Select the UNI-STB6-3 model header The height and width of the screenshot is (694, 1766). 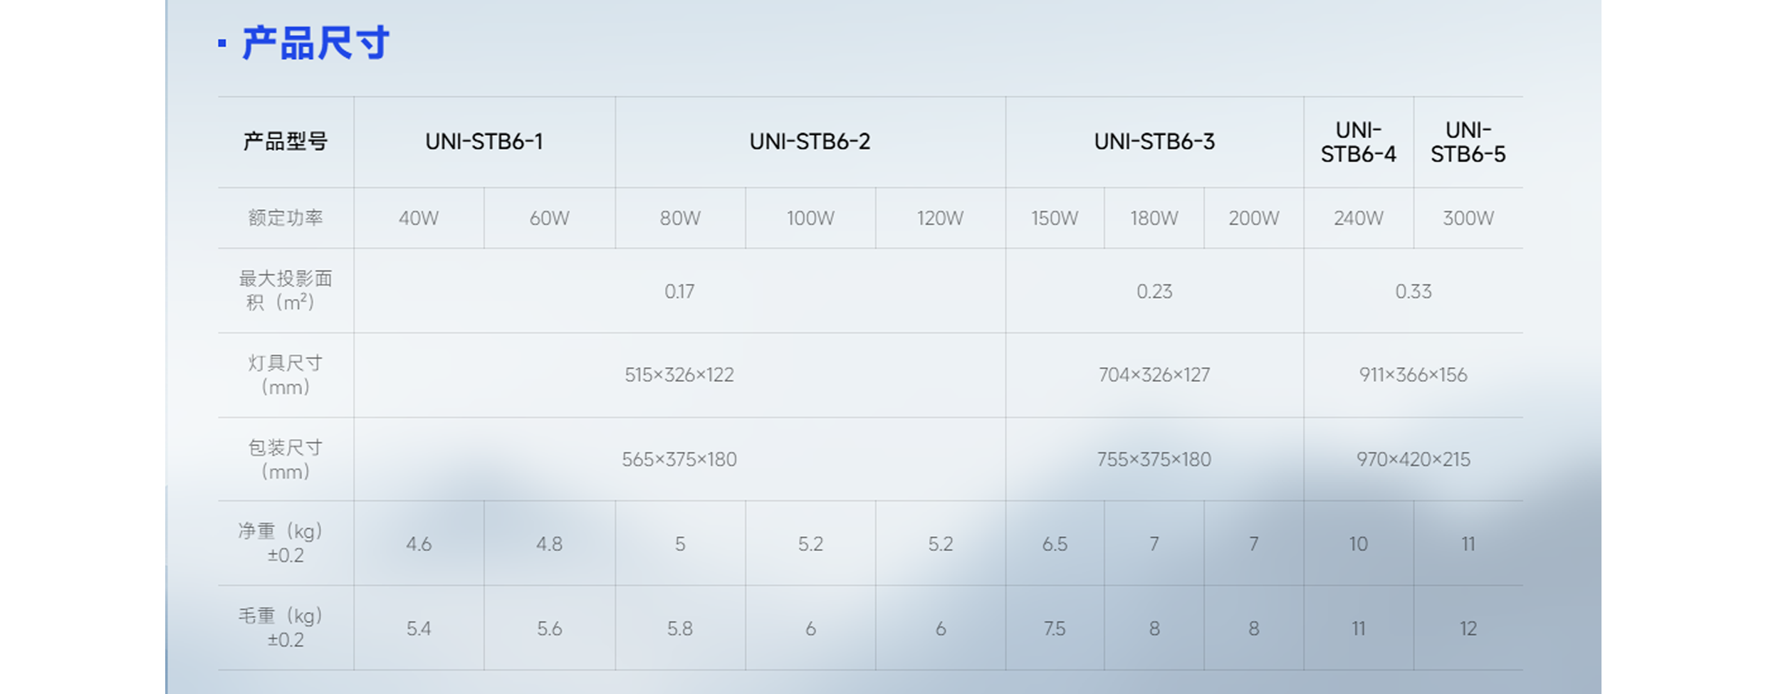(x=1154, y=142)
